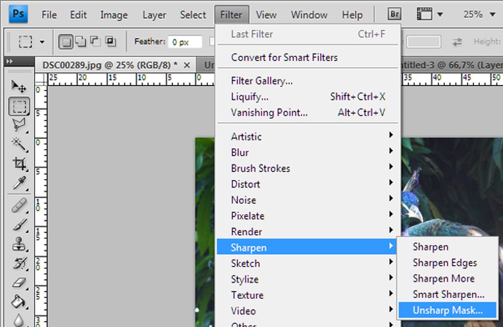Select the History Brush tool
Image resolution: width=503 pixels, height=327 pixels.
pyautogui.click(x=18, y=263)
